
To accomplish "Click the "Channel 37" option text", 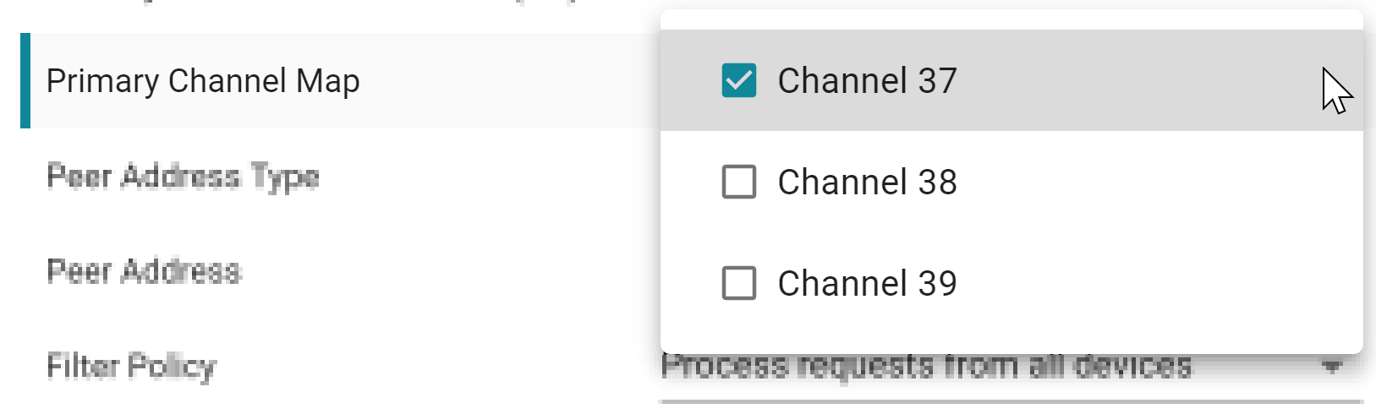I will tap(867, 81).
